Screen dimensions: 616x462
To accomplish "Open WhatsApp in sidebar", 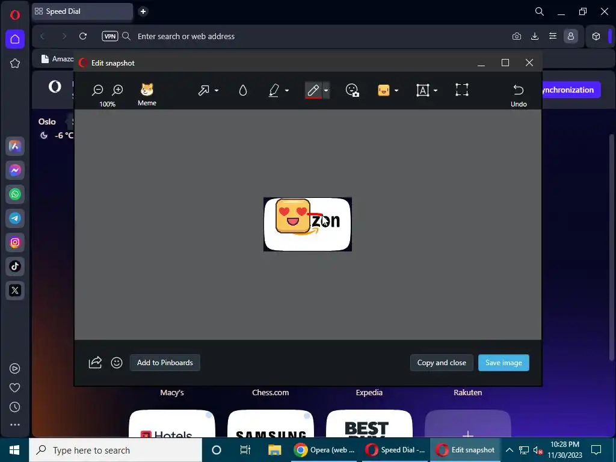I will (15, 194).
